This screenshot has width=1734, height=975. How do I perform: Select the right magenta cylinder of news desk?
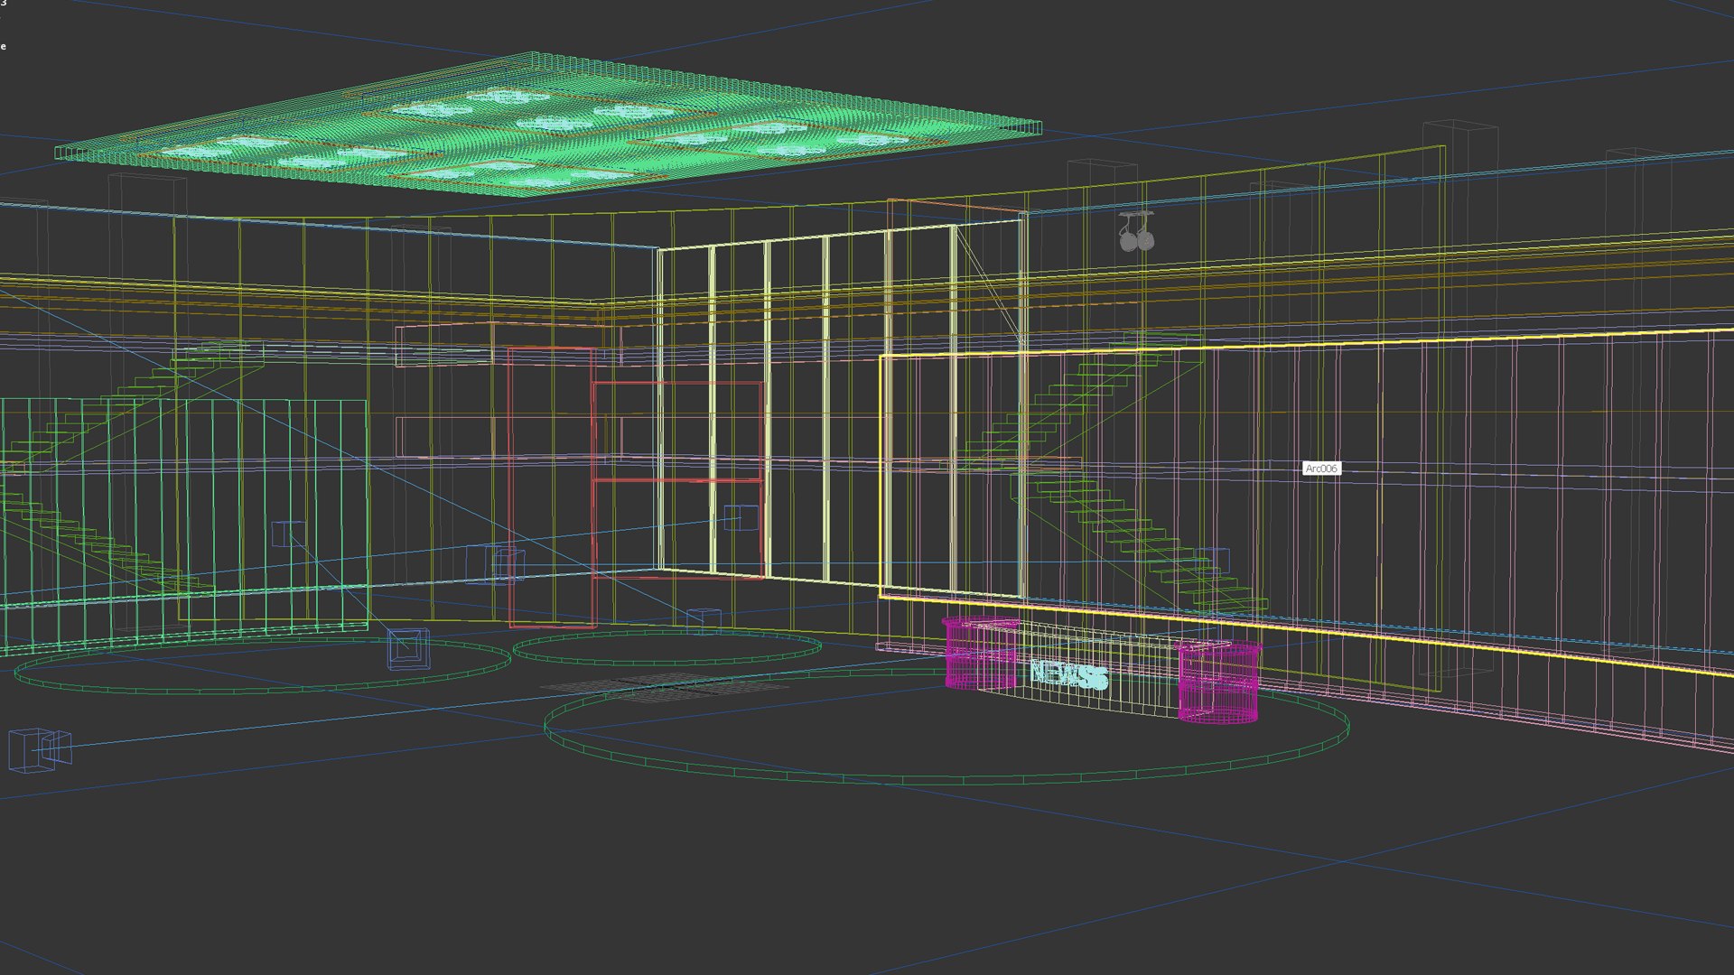(x=1218, y=682)
